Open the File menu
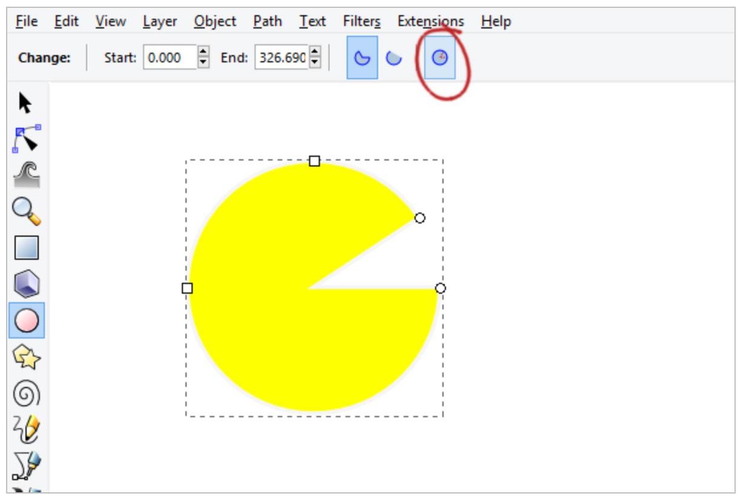 pos(27,21)
